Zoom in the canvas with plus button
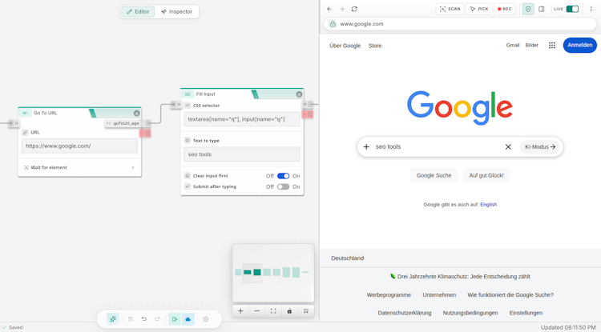Image resolution: width=601 pixels, height=332 pixels. pyautogui.click(x=240, y=311)
